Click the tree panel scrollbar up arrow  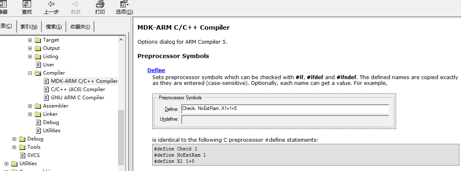121,40
